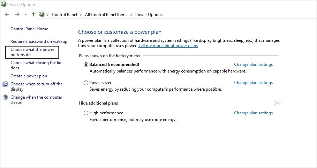This screenshot has height=168, width=317.
Task: Click the display turn-off clock icon
Action: coord(5,84)
